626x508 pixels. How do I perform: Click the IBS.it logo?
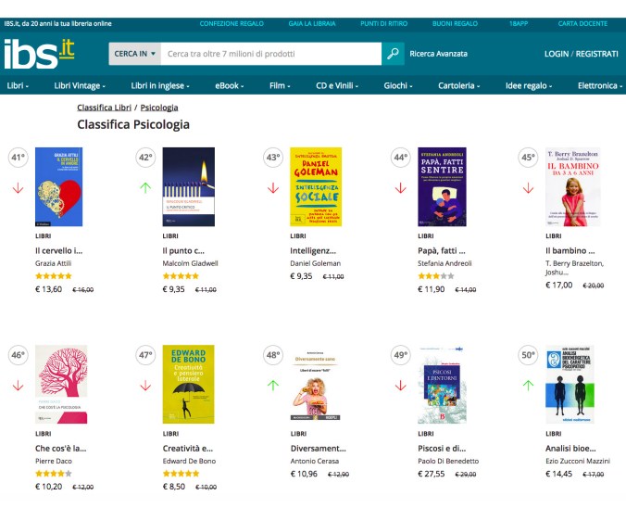coord(38,54)
